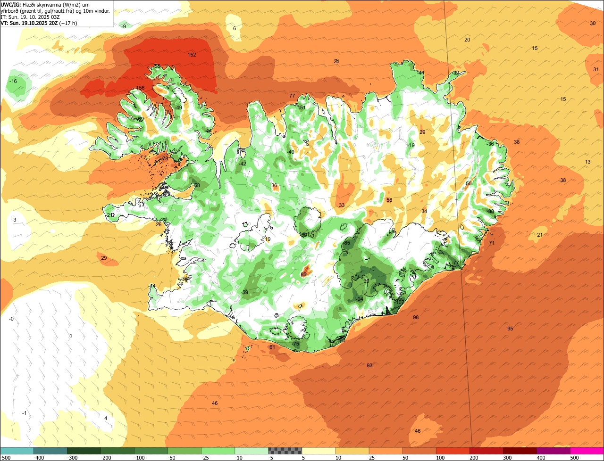Click the -59 value in southwest Iceland
The image size is (604, 461).
point(244,293)
